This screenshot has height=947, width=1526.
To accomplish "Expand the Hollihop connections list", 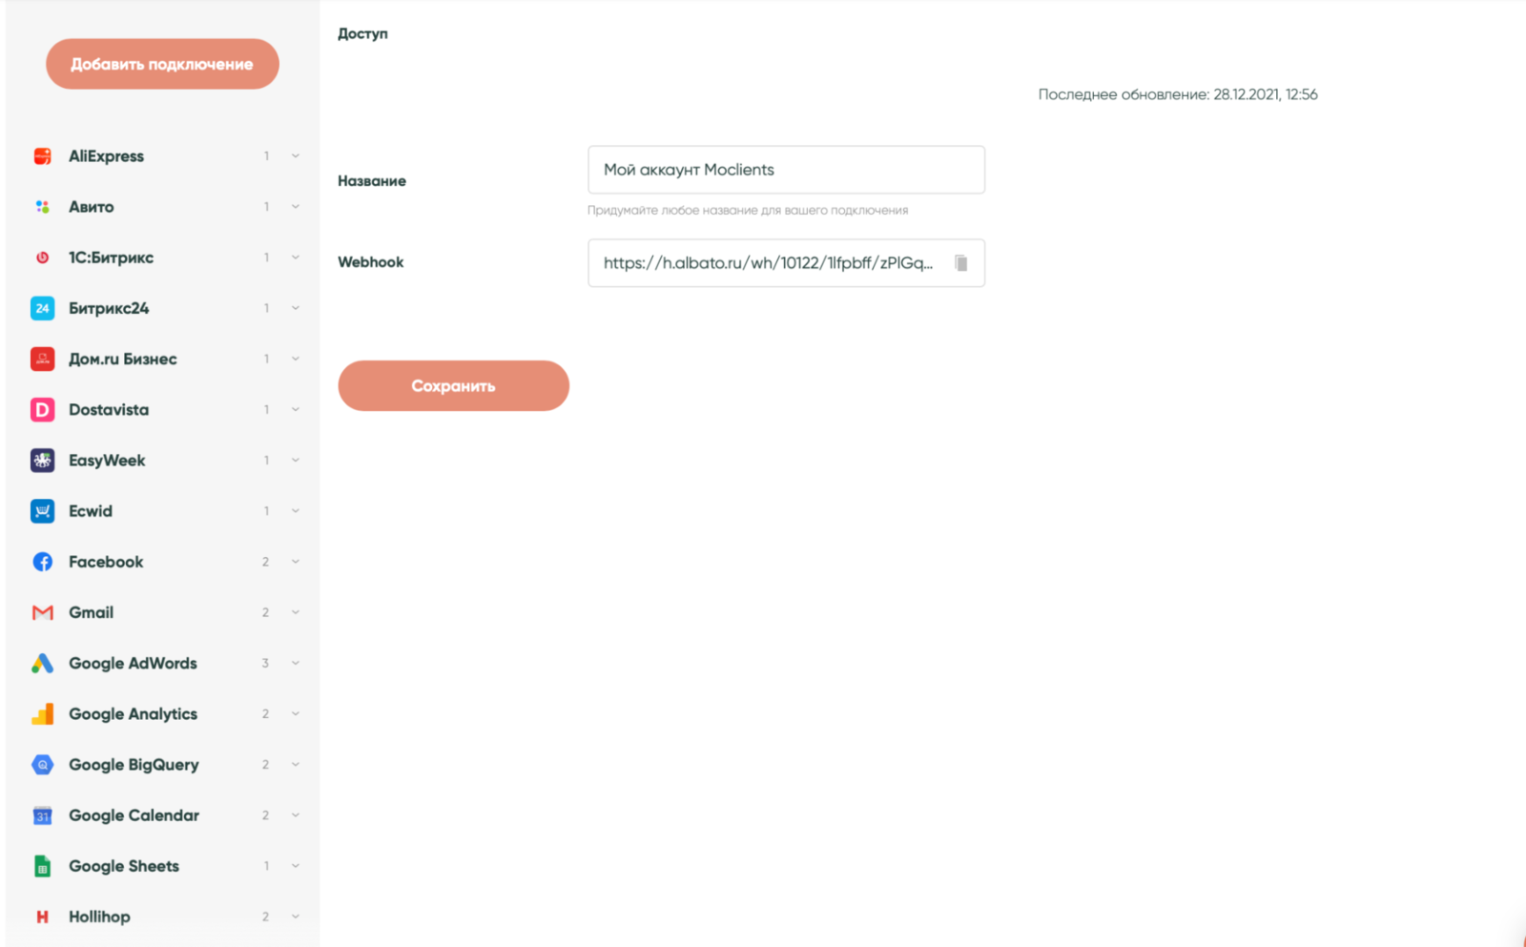I will tap(296, 916).
